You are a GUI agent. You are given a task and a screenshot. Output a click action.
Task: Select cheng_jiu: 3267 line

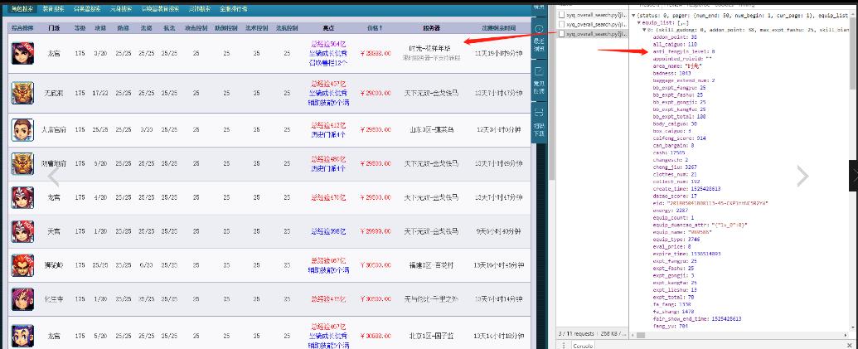click(675, 167)
